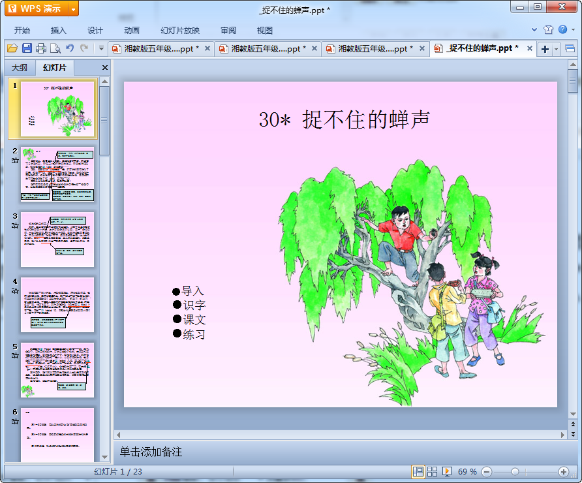Expand help dropdown arrow

(574, 30)
